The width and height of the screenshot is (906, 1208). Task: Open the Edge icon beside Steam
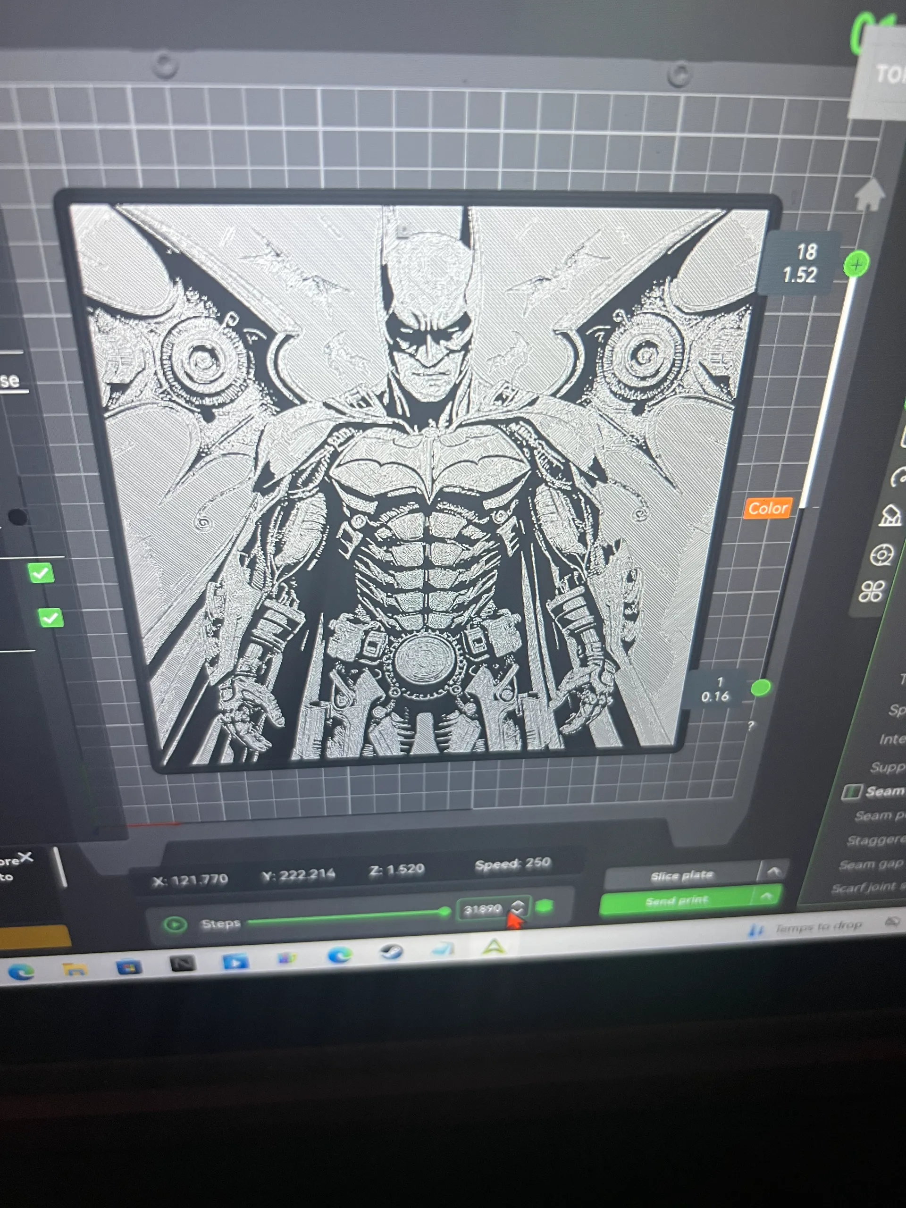(x=339, y=955)
